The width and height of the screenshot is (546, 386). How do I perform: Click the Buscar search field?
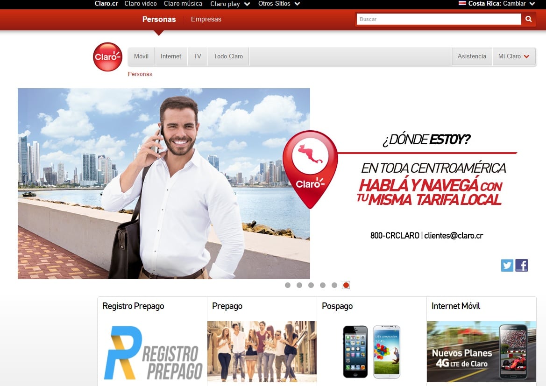tap(438, 19)
